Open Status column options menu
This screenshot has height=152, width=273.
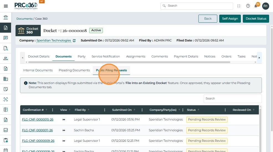(x=225, y=110)
